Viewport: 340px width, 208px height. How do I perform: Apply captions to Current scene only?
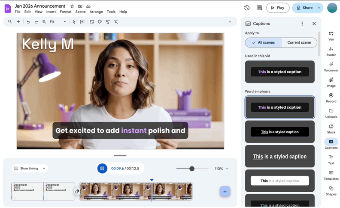pyautogui.click(x=299, y=43)
